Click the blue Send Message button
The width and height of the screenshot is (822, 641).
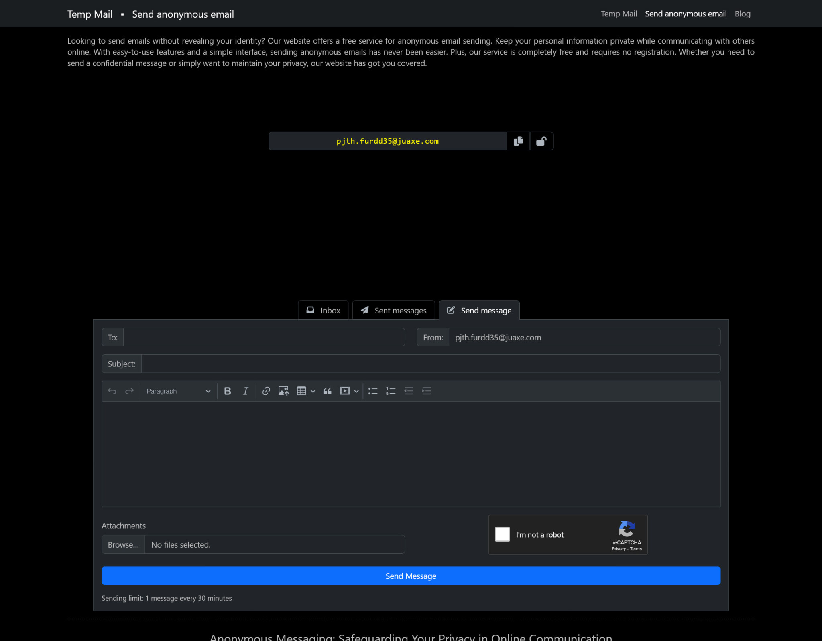[x=411, y=576]
